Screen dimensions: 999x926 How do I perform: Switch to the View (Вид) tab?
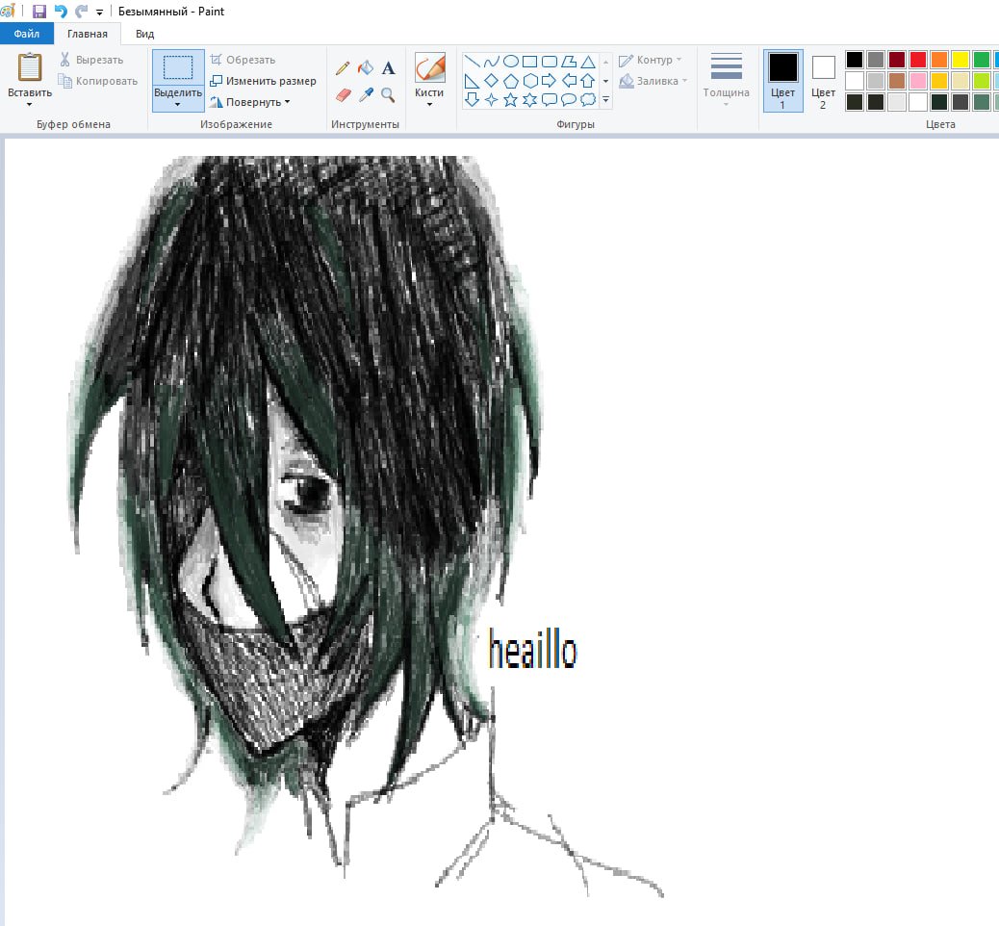click(144, 34)
